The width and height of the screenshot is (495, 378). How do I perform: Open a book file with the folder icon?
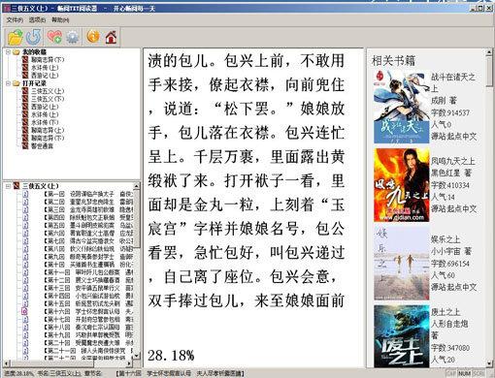[x=15, y=37]
